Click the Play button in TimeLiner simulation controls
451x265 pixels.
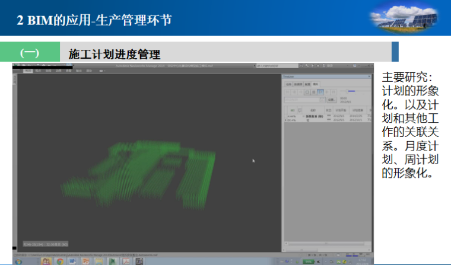tap(320, 92)
